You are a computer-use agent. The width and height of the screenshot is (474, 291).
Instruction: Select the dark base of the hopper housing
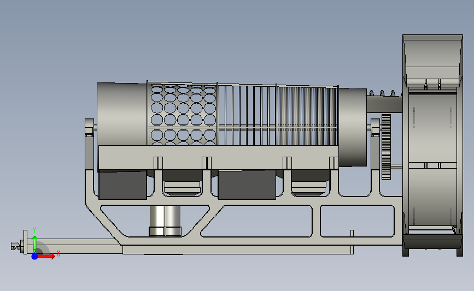point(432,245)
